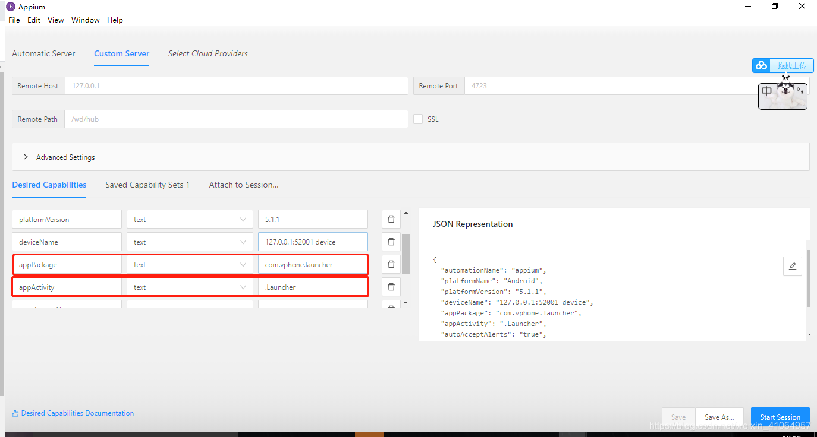
Task: Click the disabled Save button
Action: (x=678, y=417)
